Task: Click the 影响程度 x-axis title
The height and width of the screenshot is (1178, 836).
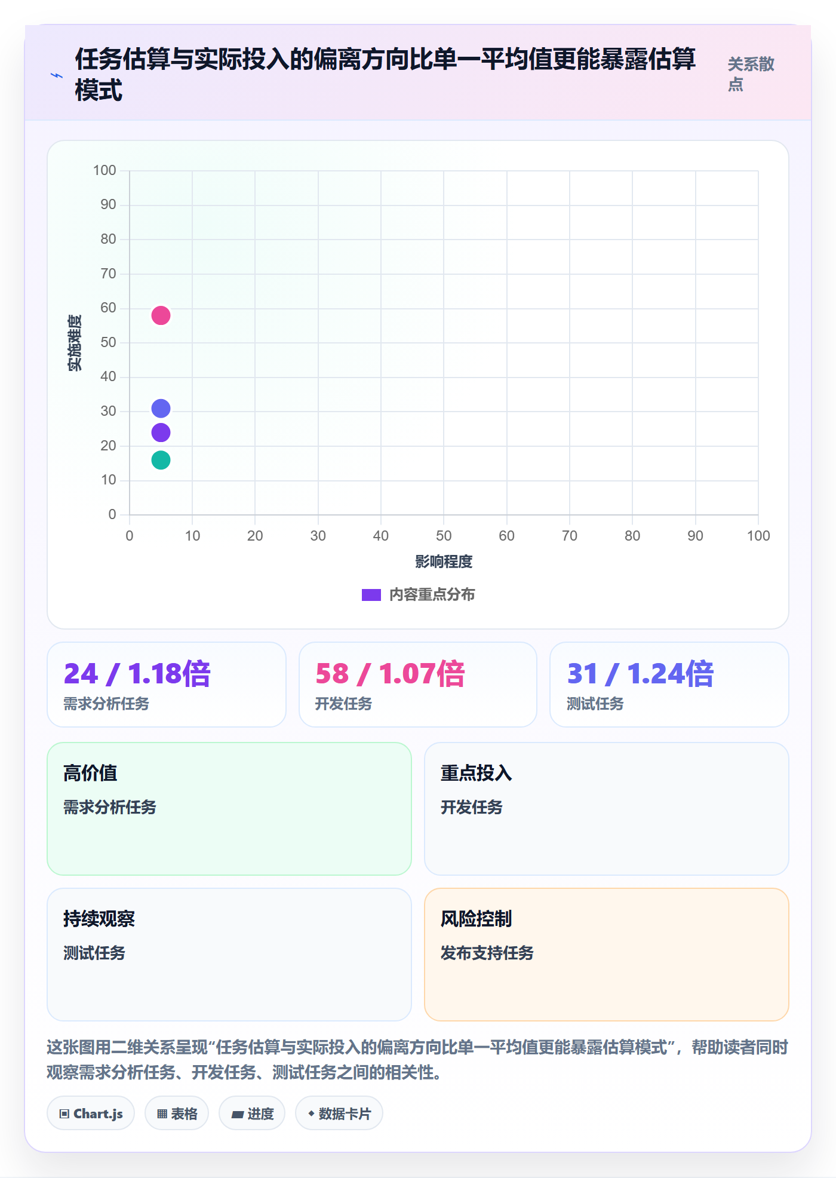Action: pos(444,562)
